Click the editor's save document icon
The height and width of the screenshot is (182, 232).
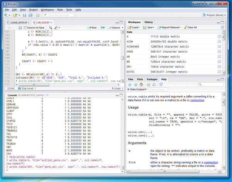point(20,28)
